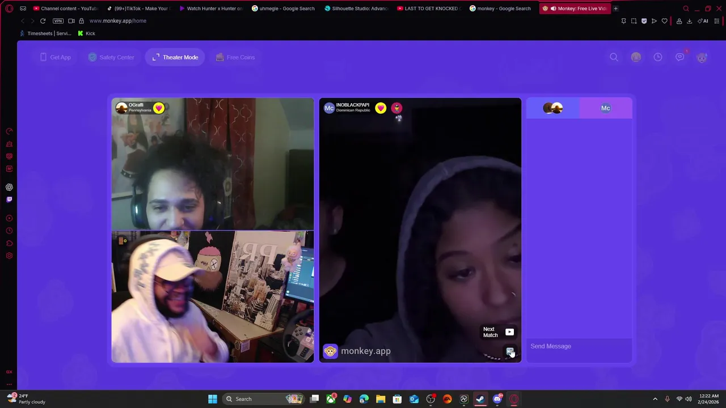Open the Free Coins page

pyautogui.click(x=235, y=57)
